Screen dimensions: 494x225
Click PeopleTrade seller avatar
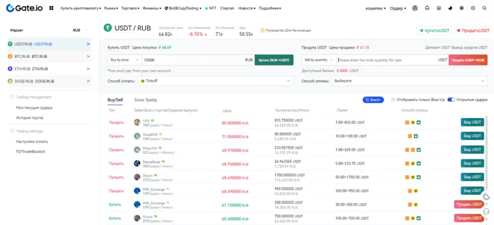[x=137, y=164]
